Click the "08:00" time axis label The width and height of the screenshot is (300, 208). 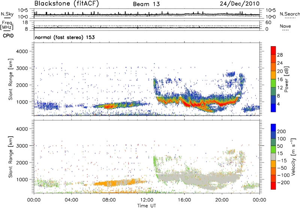tap(109, 200)
